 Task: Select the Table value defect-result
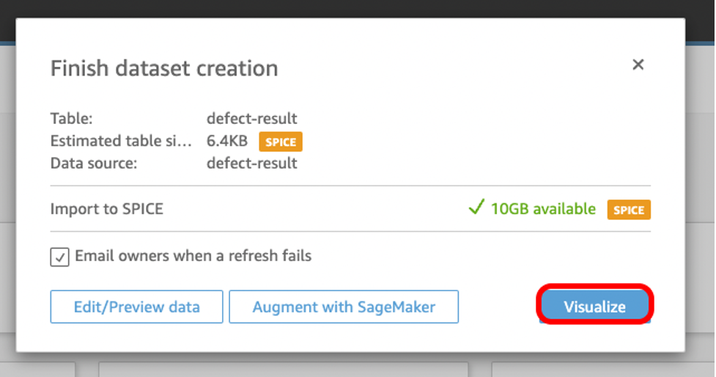pyautogui.click(x=251, y=118)
